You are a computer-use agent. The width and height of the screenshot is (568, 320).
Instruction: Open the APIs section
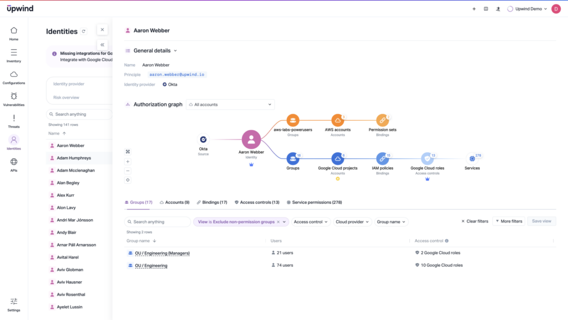coord(14,165)
